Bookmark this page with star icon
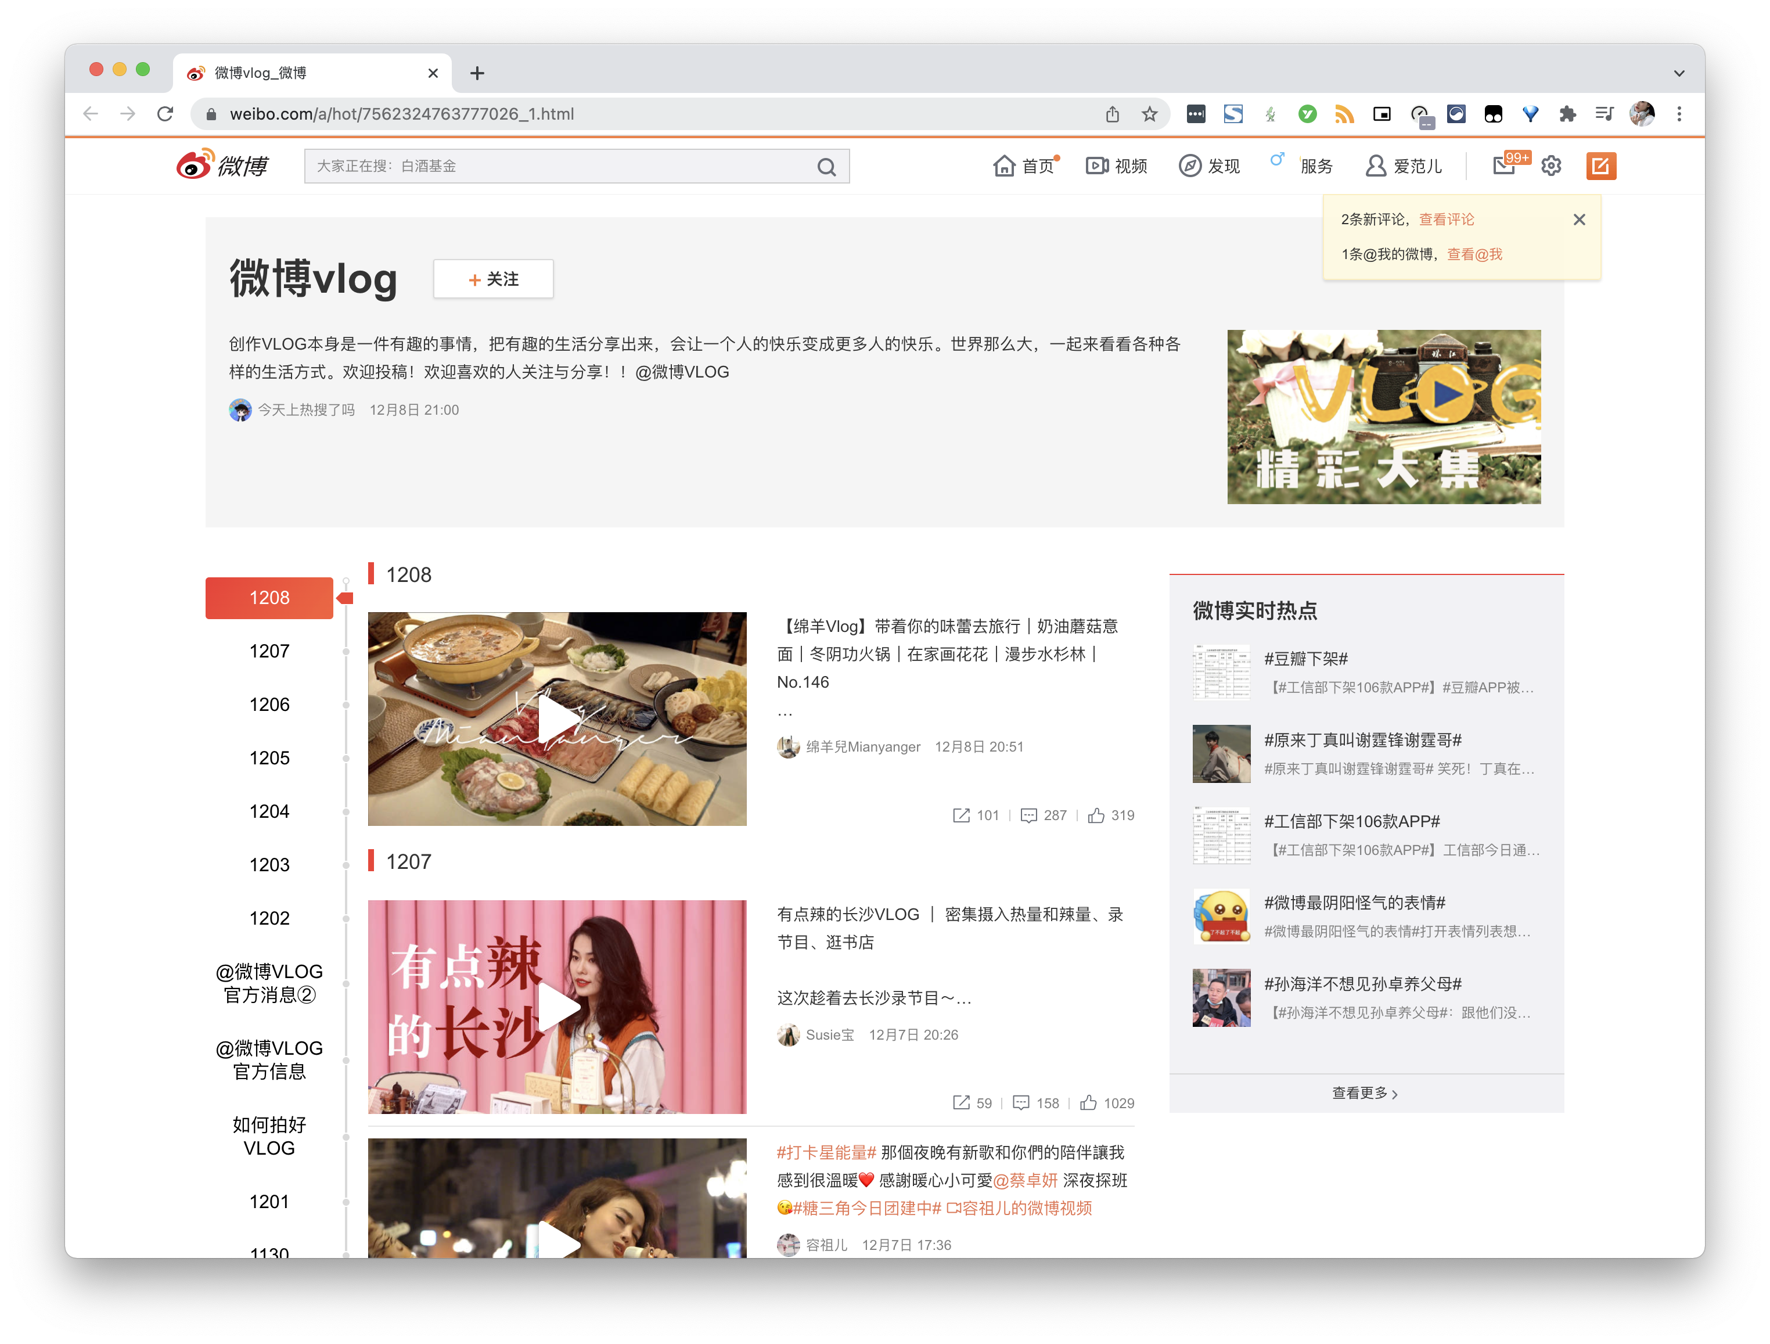The width and height of the screenshot is (1770, 1344). coord(1149,114)
